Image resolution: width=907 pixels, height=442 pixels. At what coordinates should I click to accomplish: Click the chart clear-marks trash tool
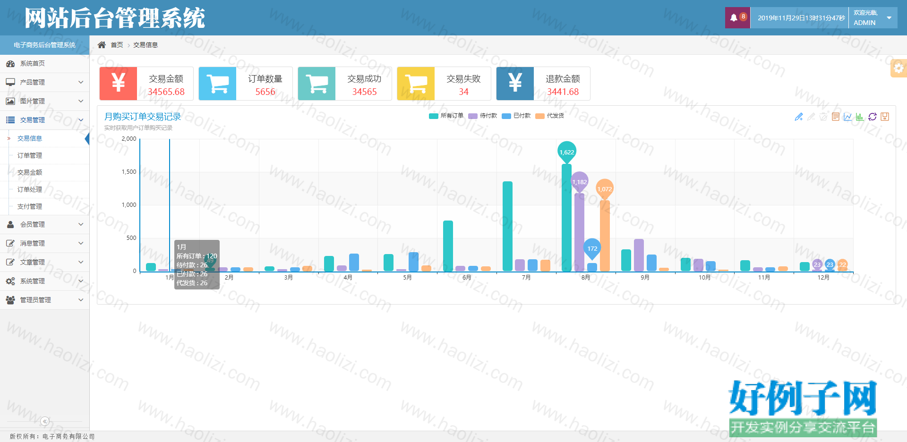point(823,117)
